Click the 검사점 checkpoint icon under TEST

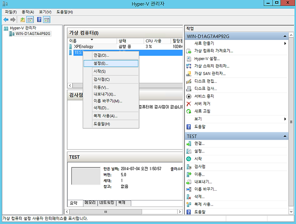coord(189,166)
